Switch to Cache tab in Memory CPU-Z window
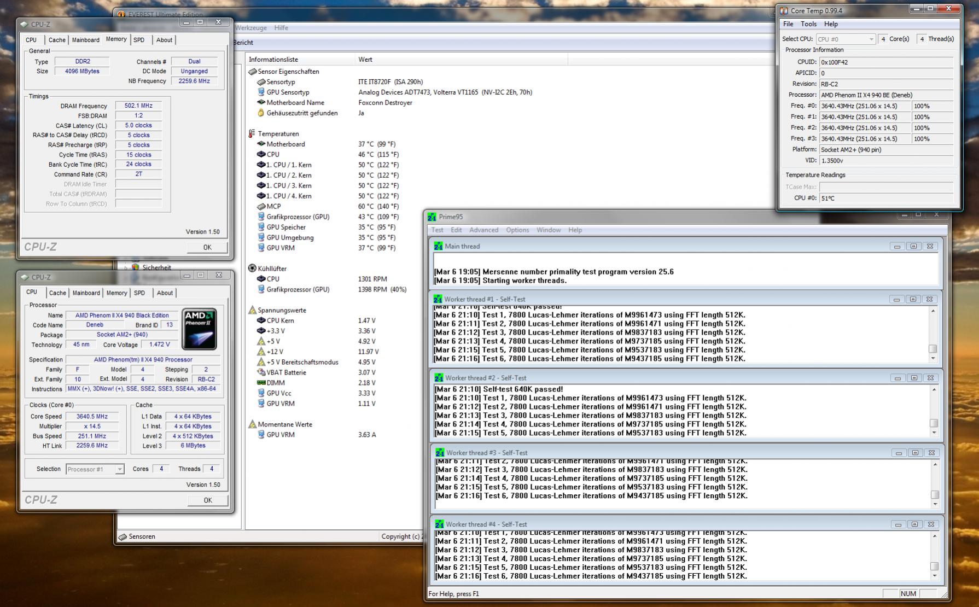The width and height of the screenshot is (979, 607). [57, 40]
